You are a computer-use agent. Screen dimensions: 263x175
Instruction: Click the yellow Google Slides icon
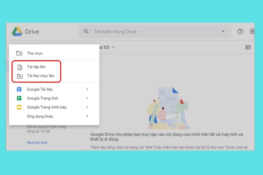click(x=19, y=107)
